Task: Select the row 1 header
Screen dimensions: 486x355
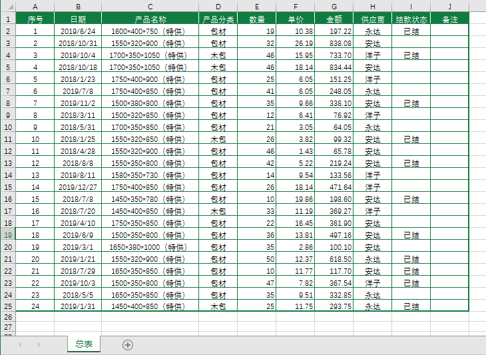Action: (x=7, y=19)
